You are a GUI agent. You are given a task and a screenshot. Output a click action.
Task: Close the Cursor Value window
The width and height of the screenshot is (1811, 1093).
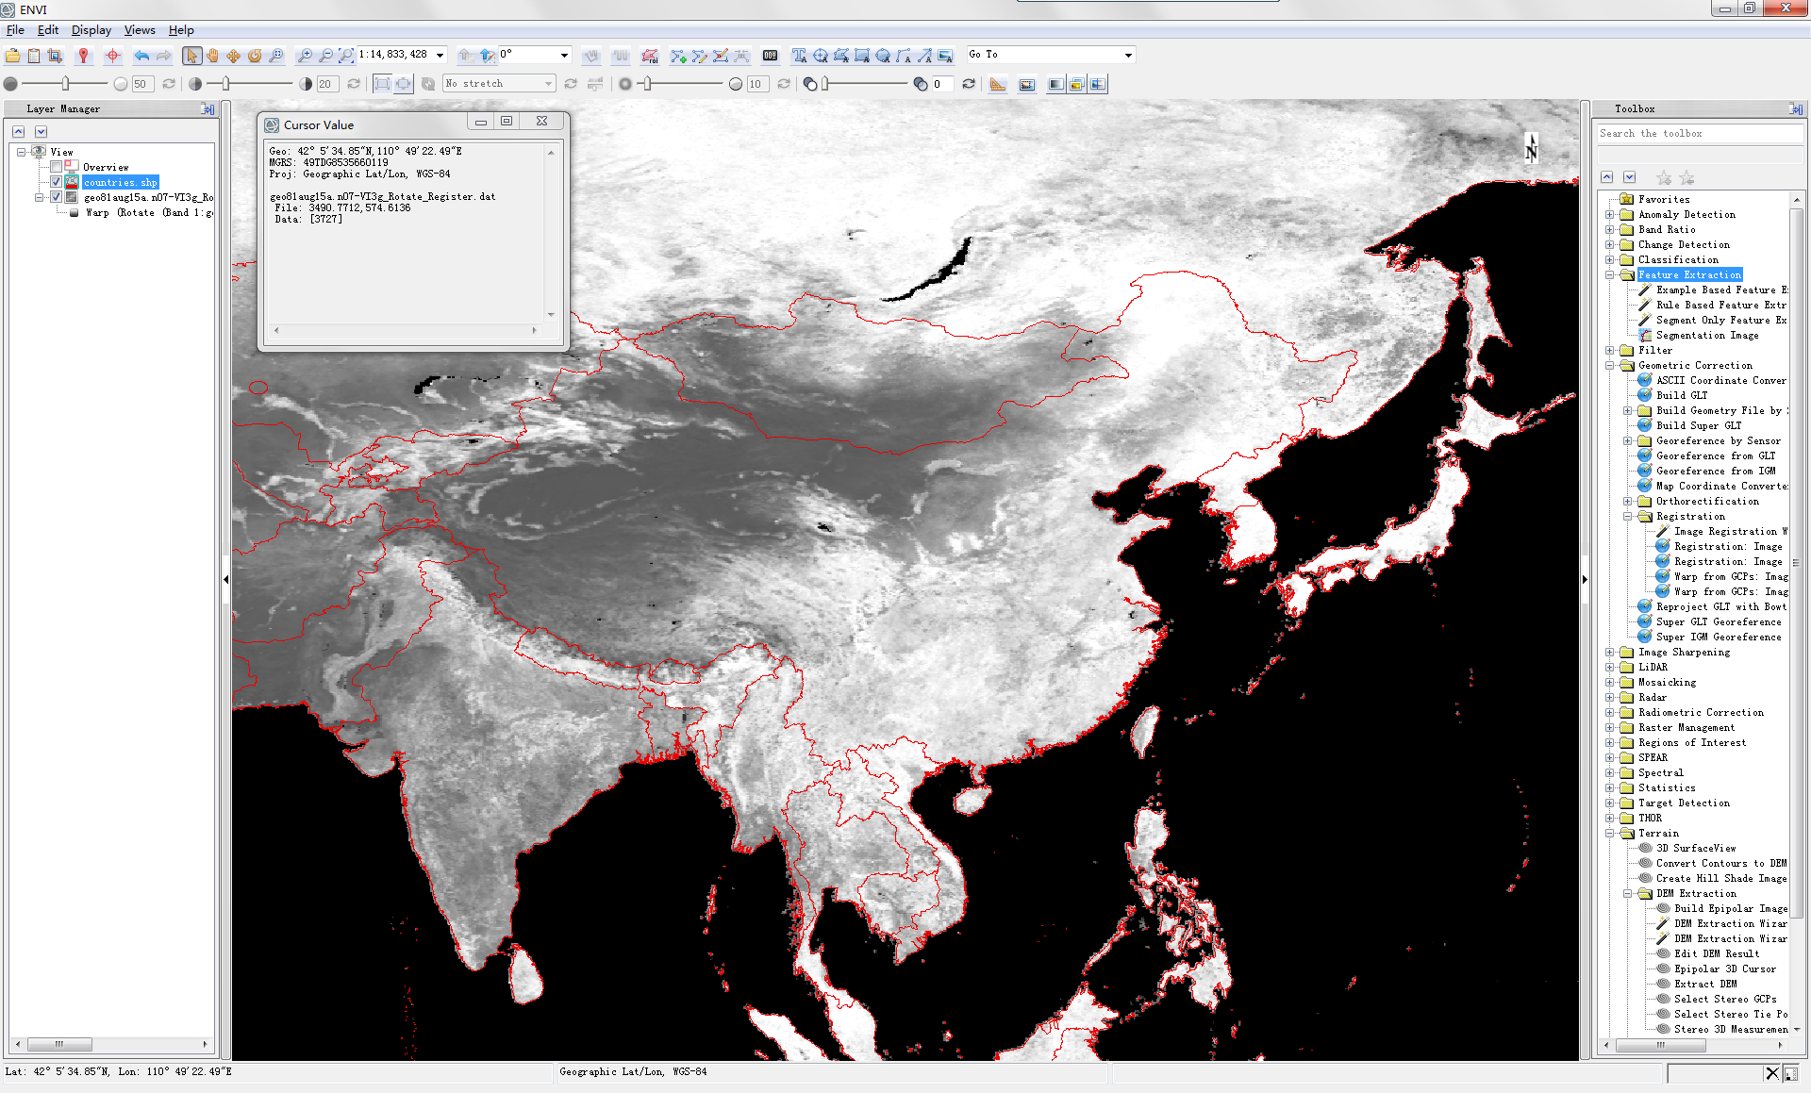pyautogui.click(x=541, y=122)
